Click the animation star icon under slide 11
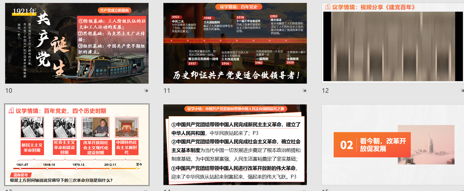The height and width of the screenshot is (191, 464). 305,91
